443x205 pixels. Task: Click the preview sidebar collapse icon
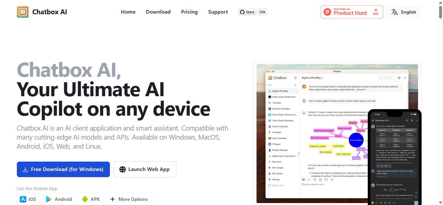[295, 78]
